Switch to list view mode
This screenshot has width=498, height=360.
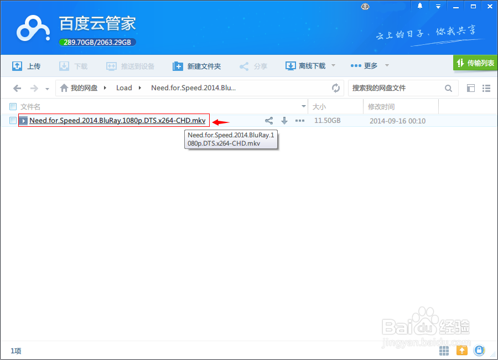486,88
